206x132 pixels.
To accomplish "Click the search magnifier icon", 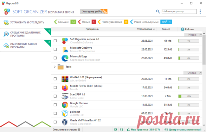I will (x=158, y=11).
